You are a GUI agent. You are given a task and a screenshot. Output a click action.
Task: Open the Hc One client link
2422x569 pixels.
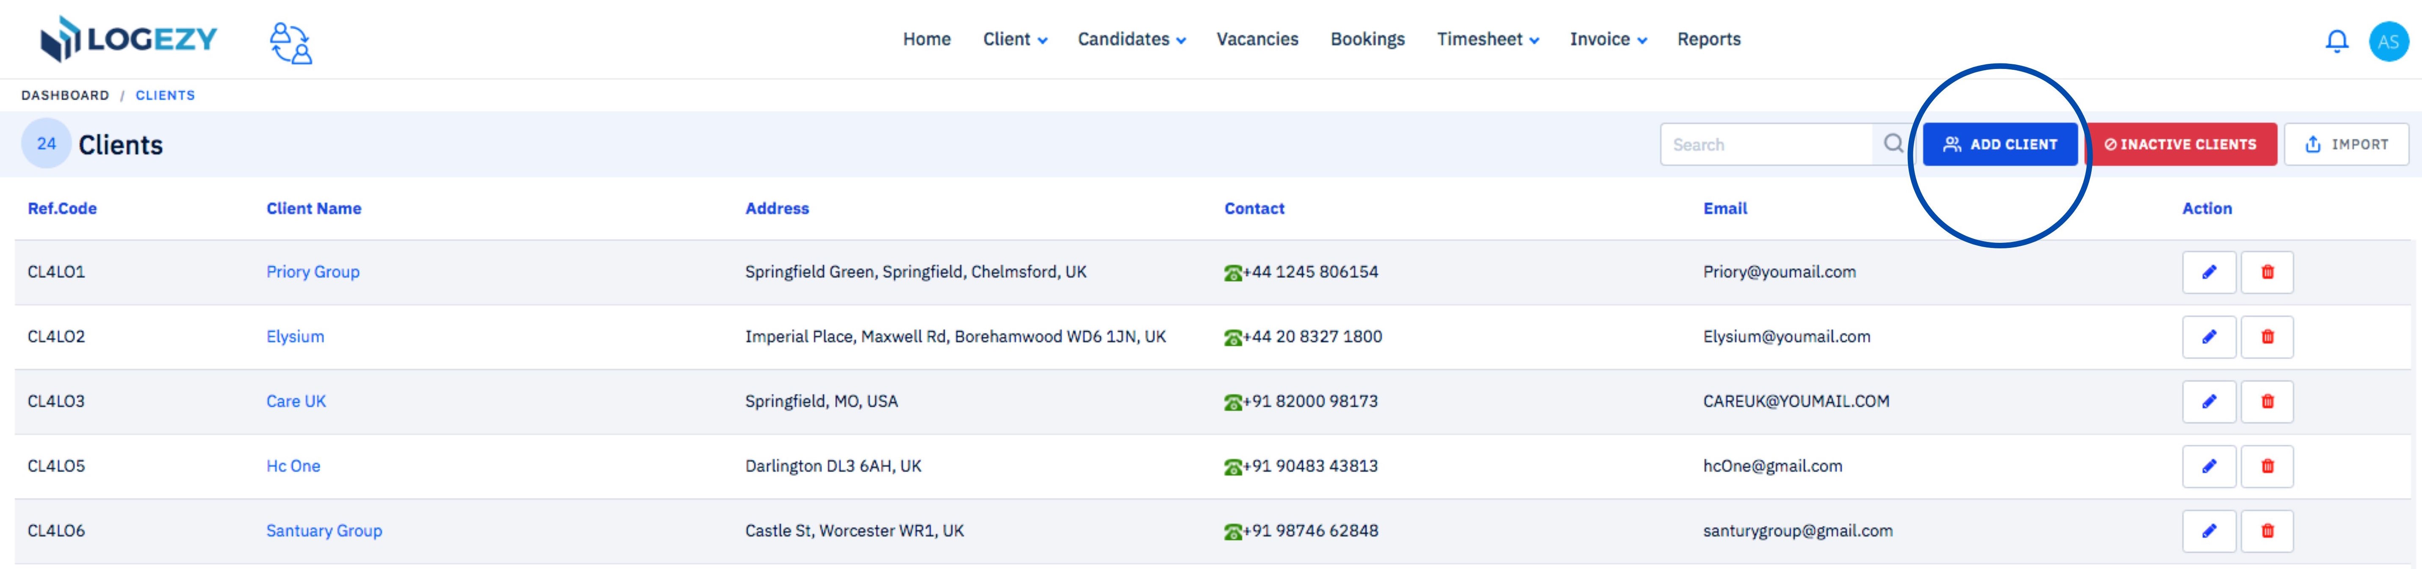[x=293, y=467]
